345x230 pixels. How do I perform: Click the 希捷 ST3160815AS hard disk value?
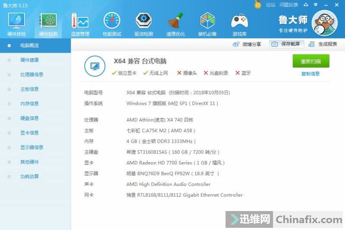173,152
